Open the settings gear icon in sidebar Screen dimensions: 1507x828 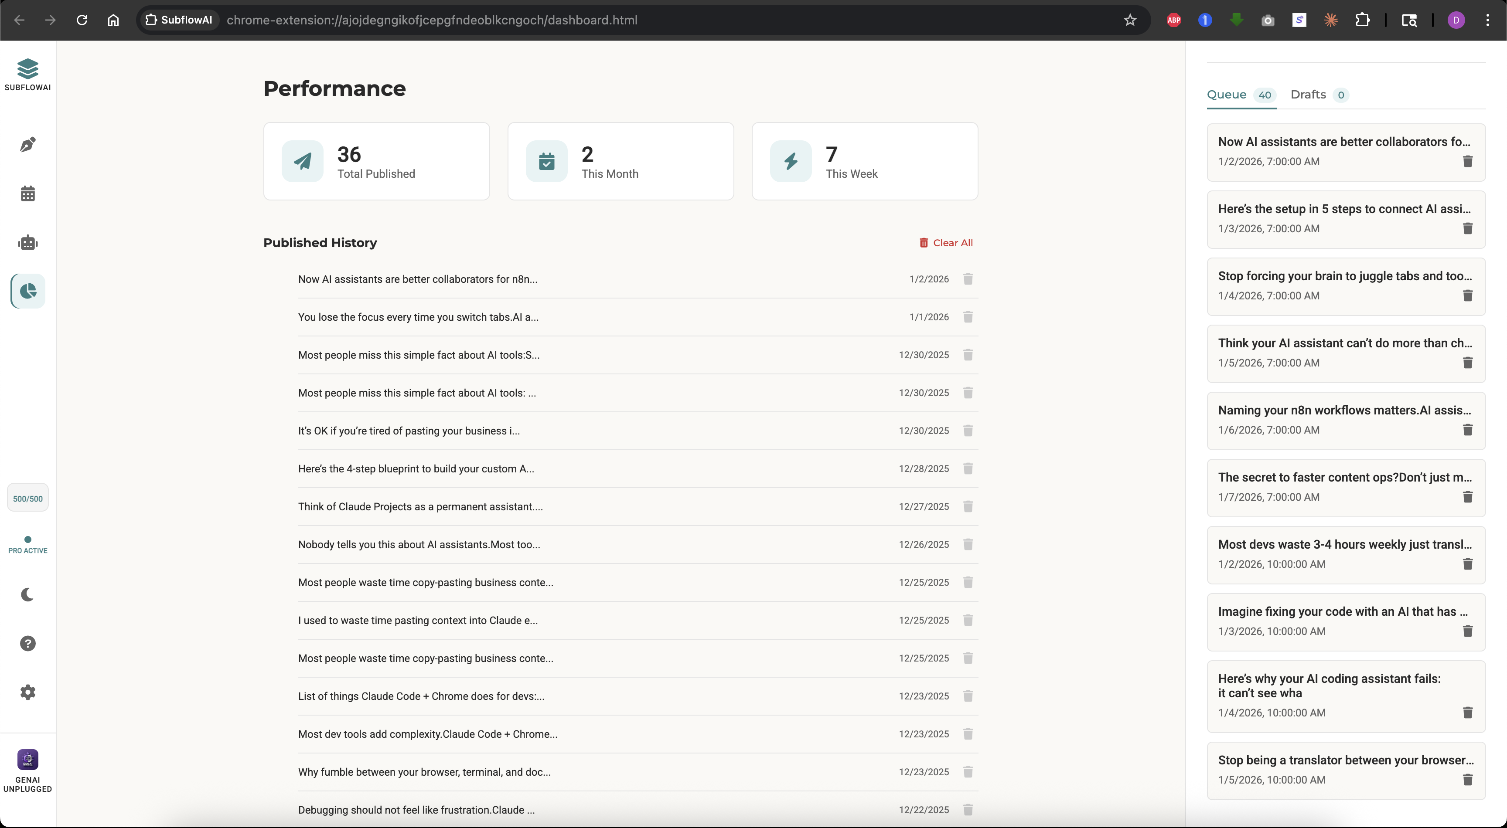[x=27, y=692]
